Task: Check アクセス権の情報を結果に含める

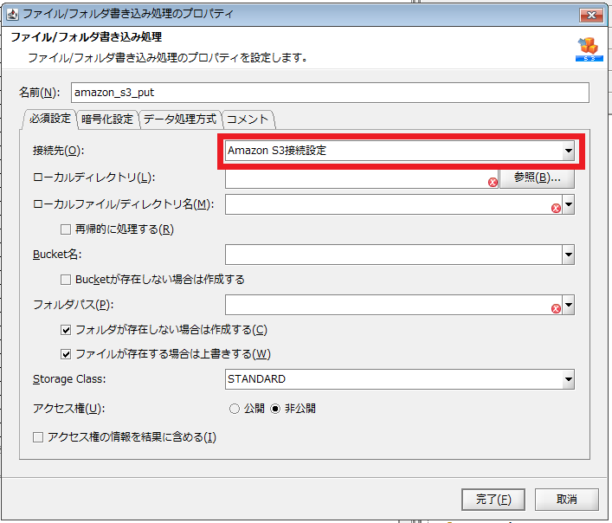Action: coord(38,437)
